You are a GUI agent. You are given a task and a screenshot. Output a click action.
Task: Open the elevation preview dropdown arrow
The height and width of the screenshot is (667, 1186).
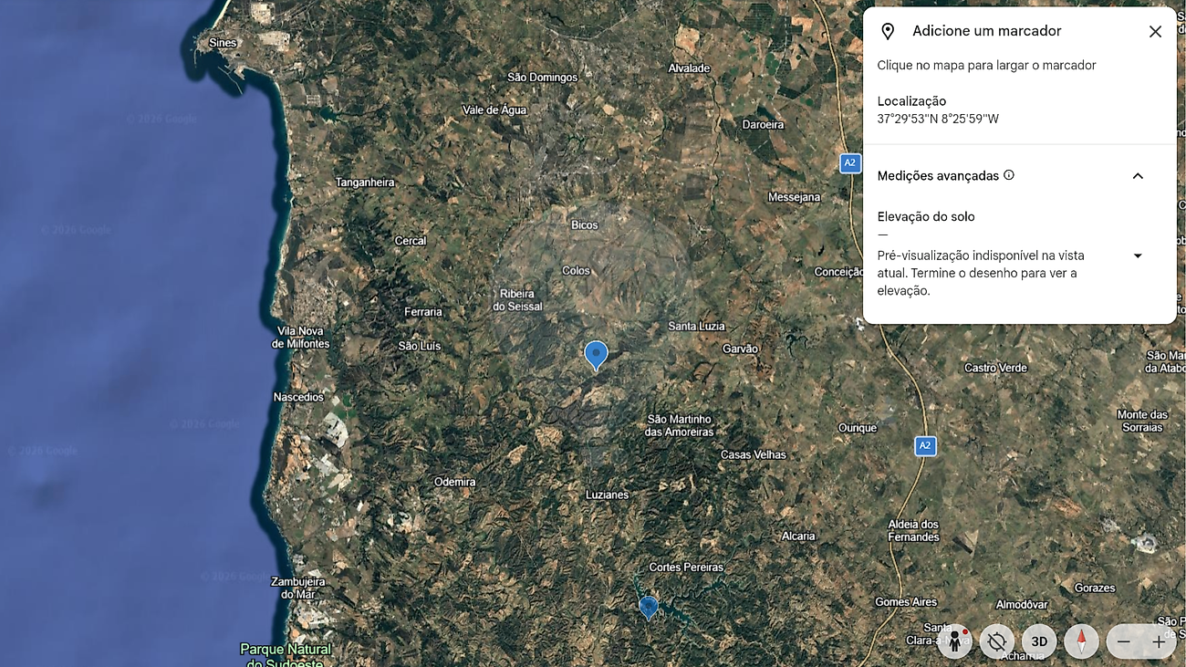coord(1138,256)
